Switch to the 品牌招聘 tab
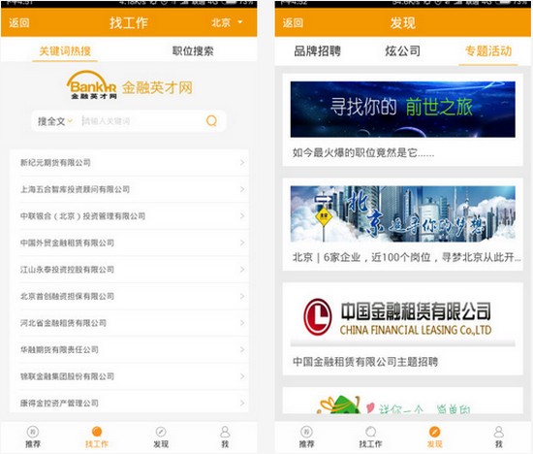The width and height of the screenshot is (533, 454). pos(318,51)
